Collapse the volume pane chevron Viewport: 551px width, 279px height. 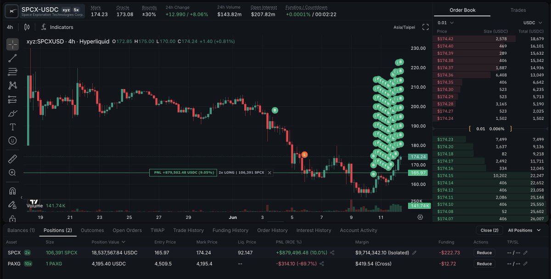tap(21, 197)
